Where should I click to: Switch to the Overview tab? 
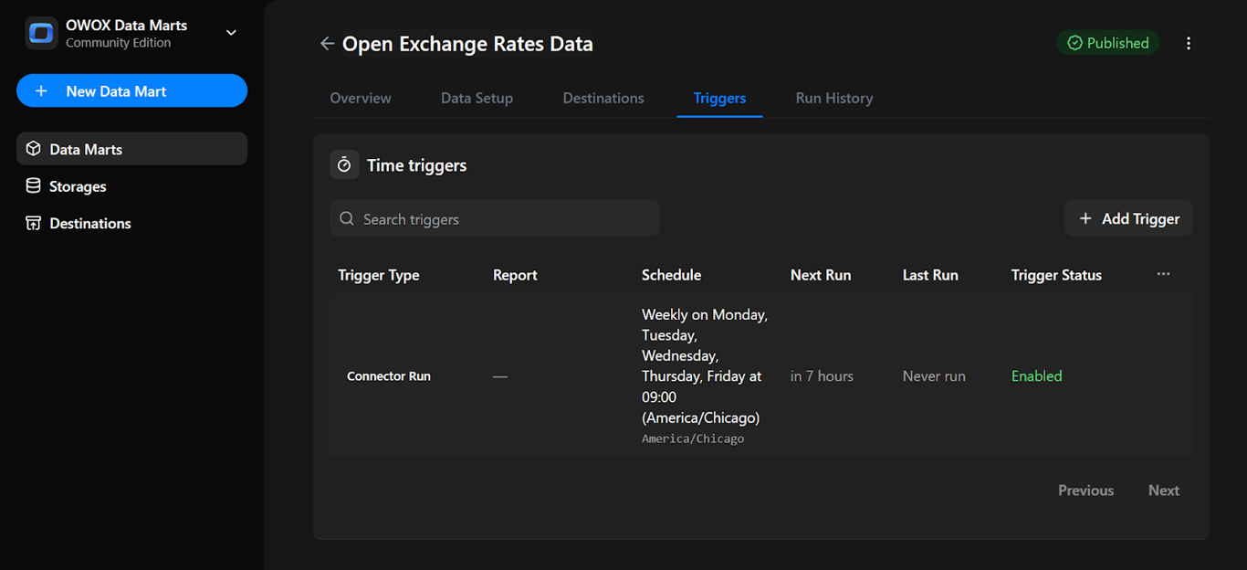point(361,98)
